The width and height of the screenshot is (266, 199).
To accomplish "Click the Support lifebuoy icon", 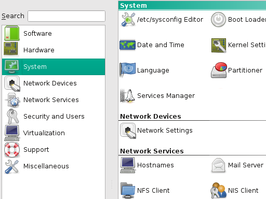I will [x=12, y=150].
